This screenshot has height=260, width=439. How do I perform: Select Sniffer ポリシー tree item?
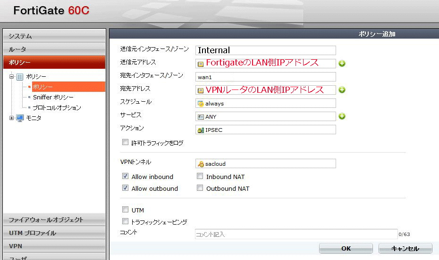point(53,97)
